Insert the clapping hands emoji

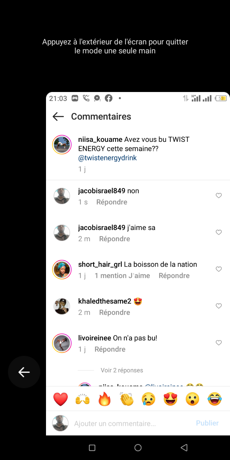[126, 399]
